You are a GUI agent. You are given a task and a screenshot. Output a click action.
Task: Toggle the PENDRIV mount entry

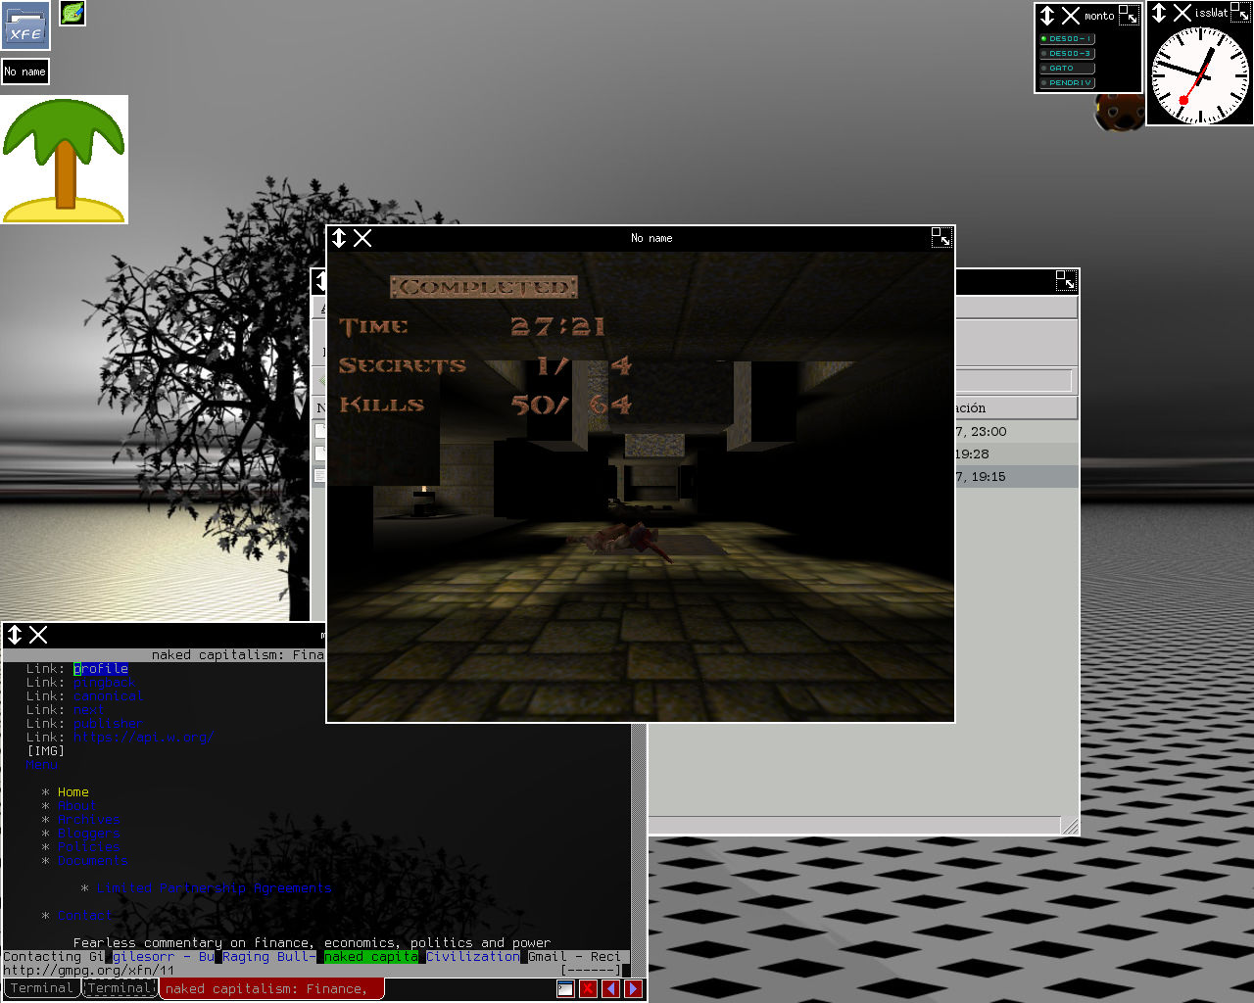click(1067, 83)
